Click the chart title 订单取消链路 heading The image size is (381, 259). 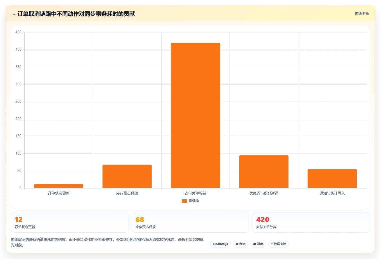76,14
